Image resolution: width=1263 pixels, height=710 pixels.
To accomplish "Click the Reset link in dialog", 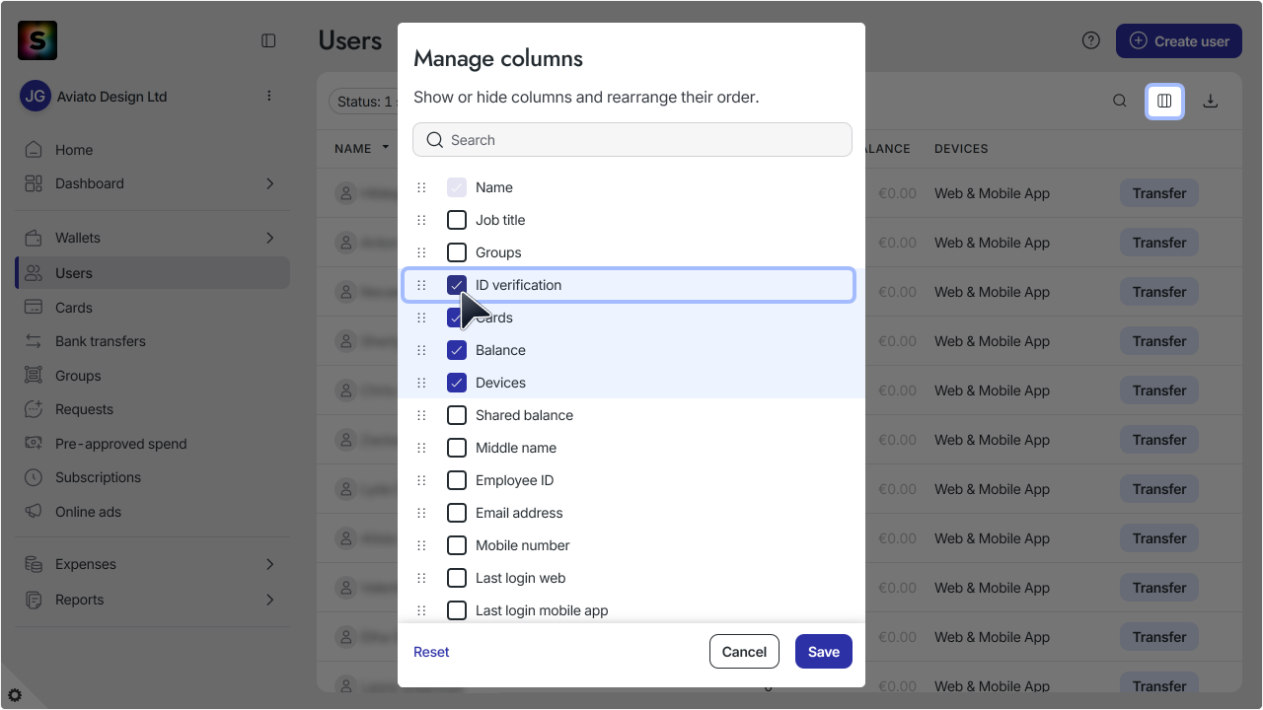I will pos(431,652).
